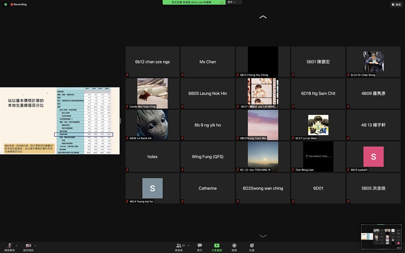This screenshot has height=253, width=405.
Task: Click the unmute microphone icon
Action: click(9, 245)
